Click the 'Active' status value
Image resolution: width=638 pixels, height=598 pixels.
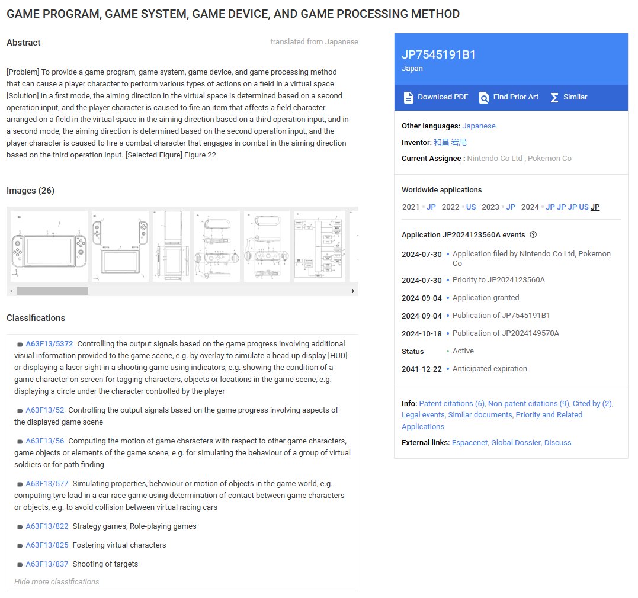pyautogui.click(x=463, y=351)
